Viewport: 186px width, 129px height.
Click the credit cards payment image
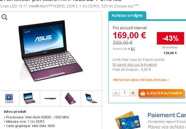click(128, 120)
